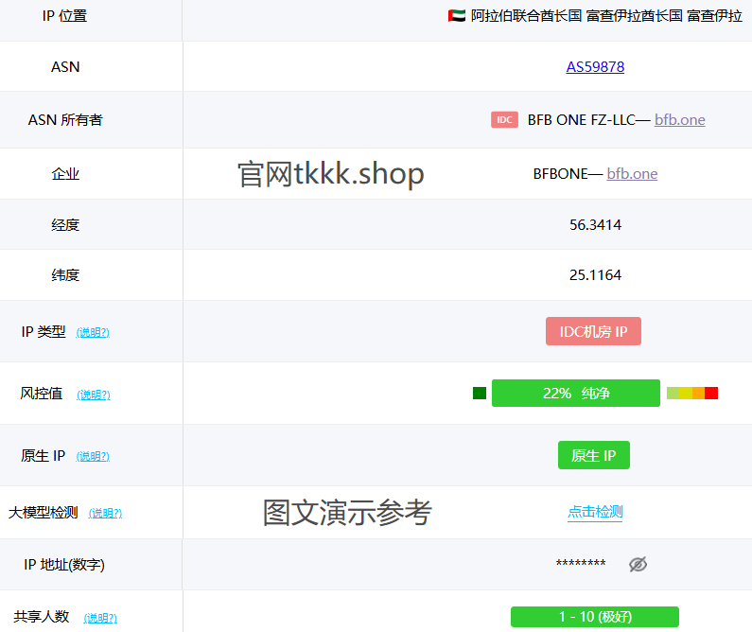752x632 pixels.
Task: Open 说明 help link beside 原生 IP
Action: pyautogui.click(x=93, y=457)
